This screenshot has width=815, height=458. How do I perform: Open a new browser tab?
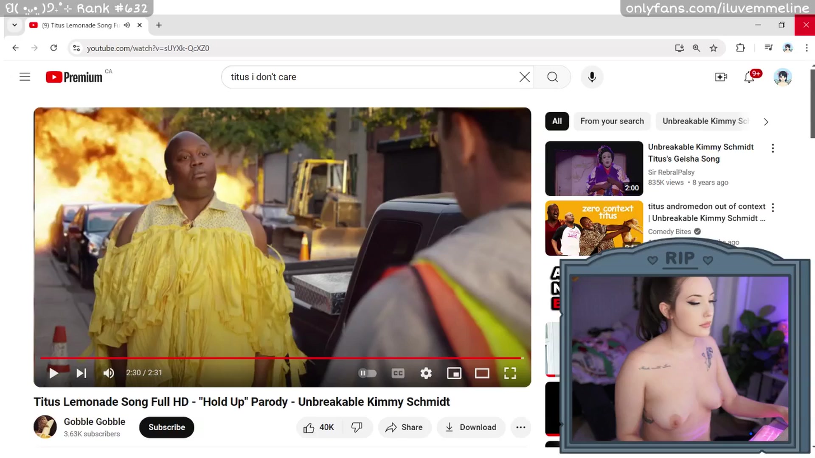tap(159, 25)
